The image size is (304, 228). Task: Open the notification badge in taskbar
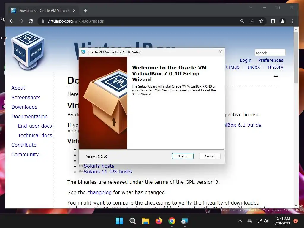click(x=296, y=221)
